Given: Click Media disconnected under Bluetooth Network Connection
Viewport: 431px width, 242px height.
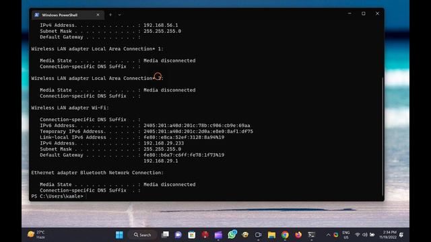Looking at the screenshot, I should coord(169,185).
